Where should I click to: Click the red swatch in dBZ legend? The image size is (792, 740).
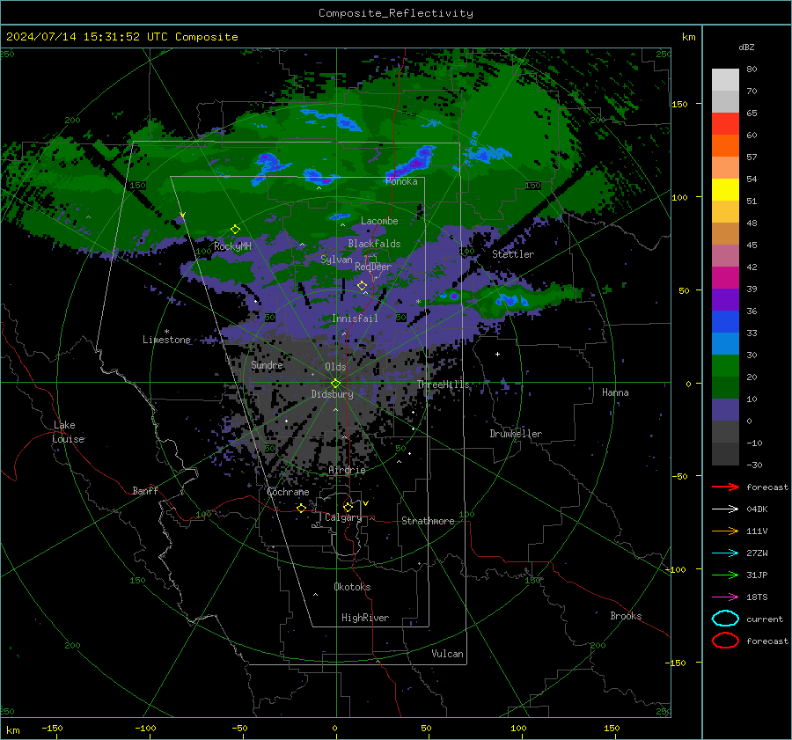pyautogui.click(x=725, y=124)
